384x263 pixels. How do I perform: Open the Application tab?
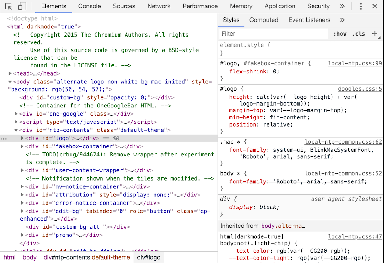(280, 6)
